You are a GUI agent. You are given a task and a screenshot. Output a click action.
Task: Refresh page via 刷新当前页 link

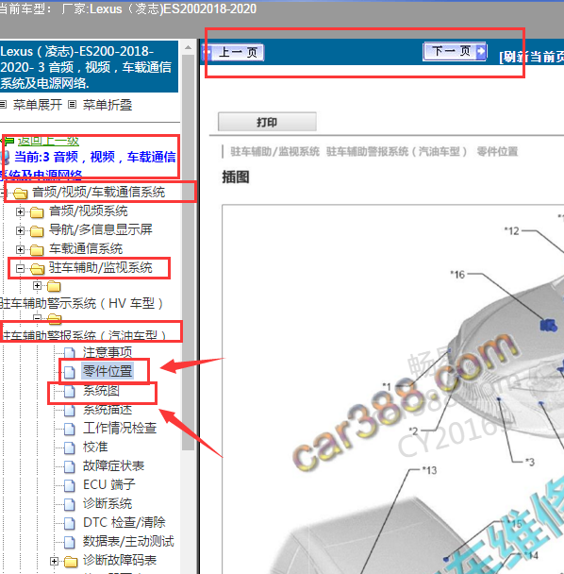tap(531, 57)
